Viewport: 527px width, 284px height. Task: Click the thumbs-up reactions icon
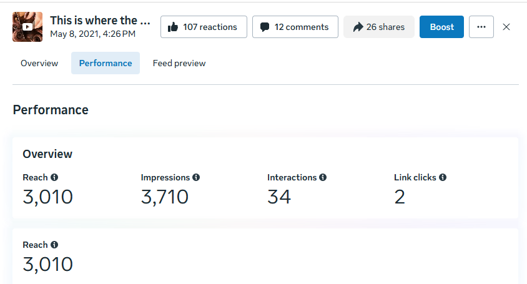point(174,27)
